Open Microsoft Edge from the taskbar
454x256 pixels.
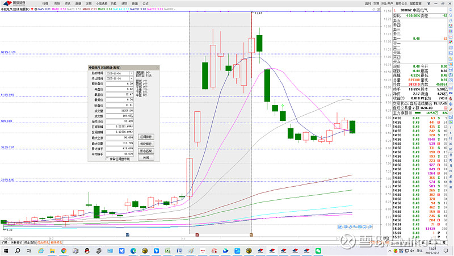coord(134,250)
